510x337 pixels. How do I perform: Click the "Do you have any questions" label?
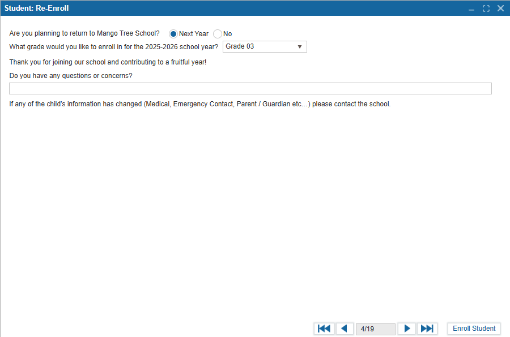point(71,76)
